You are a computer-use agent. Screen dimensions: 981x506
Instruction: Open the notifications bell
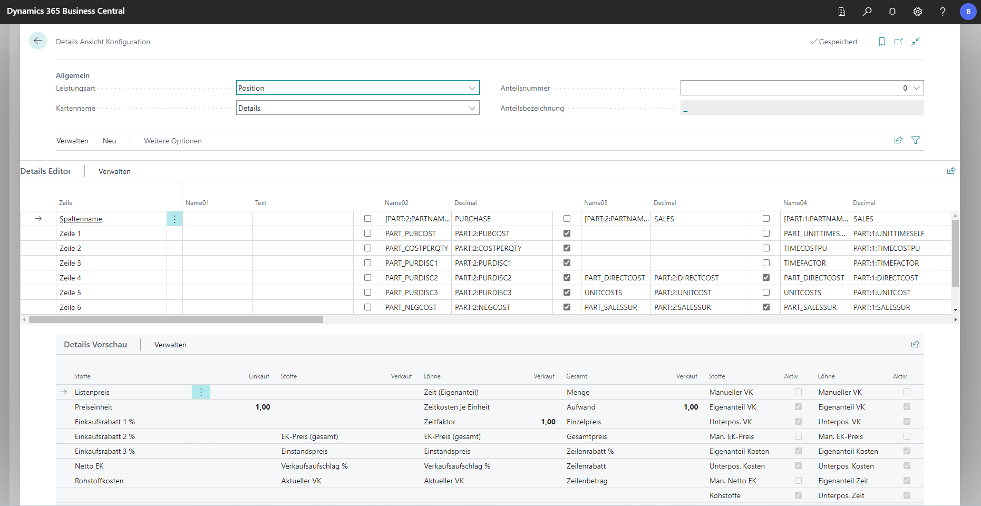pos(892,12)
